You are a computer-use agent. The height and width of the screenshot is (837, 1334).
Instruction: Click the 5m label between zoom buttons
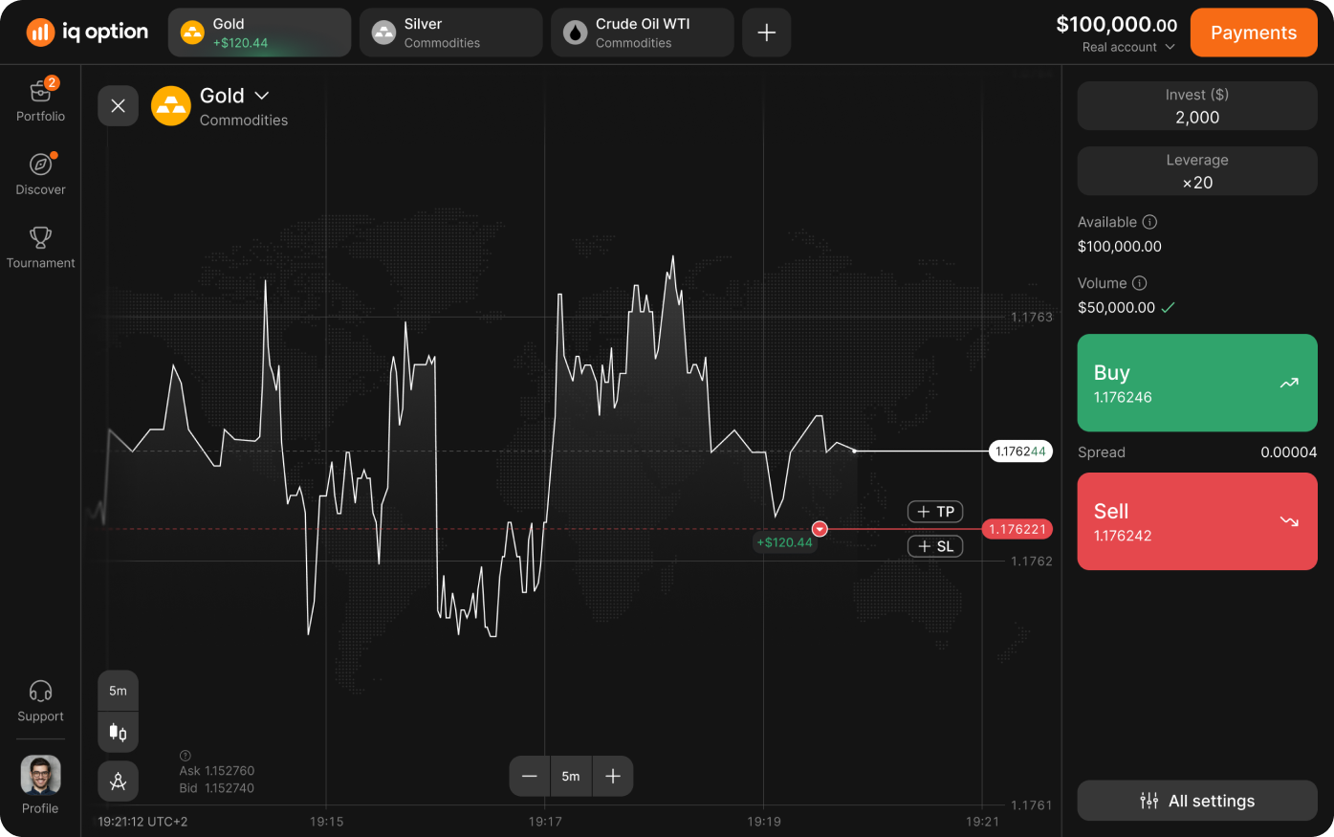coord(571,776)
